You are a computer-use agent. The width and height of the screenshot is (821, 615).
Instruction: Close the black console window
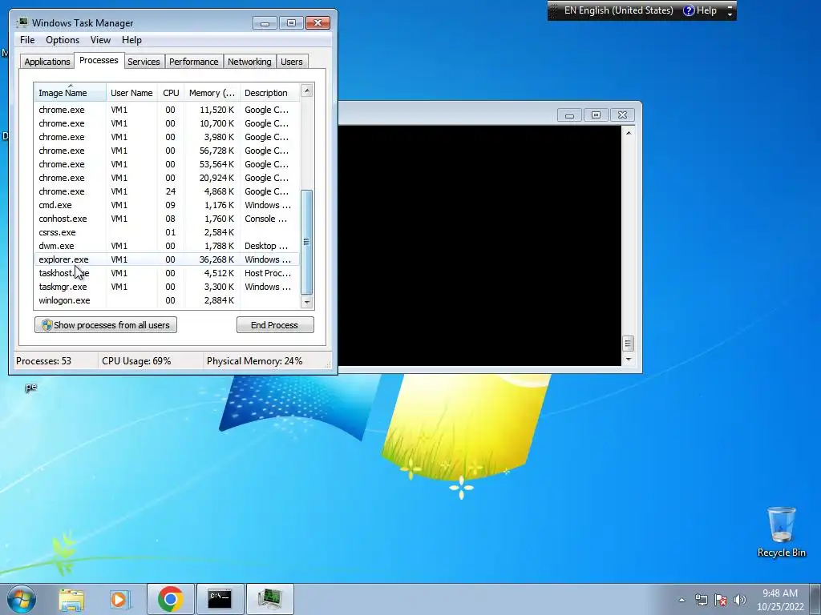tap(622, 115)
